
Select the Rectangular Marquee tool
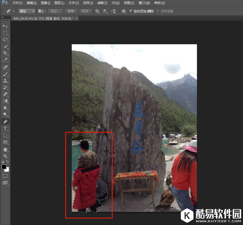click(x=5, y=33)
